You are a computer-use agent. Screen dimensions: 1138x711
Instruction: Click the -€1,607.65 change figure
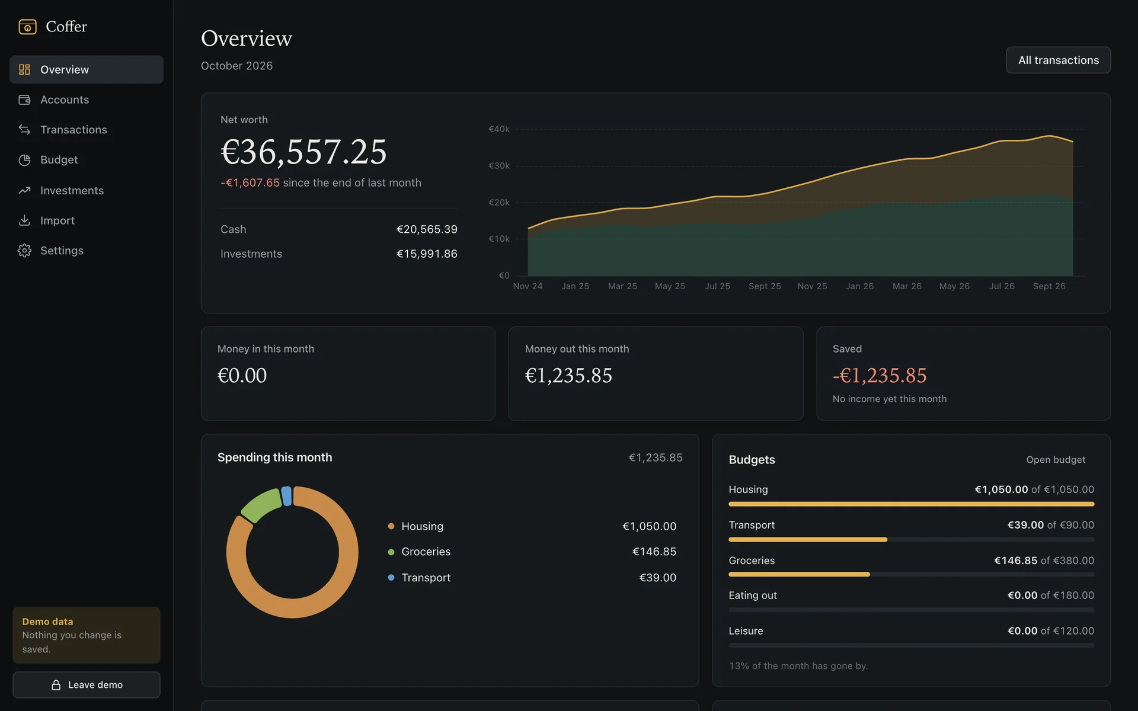point(250,182)
